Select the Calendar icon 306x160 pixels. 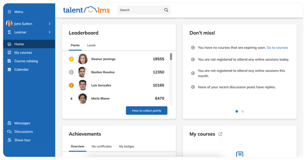(9, 69)
